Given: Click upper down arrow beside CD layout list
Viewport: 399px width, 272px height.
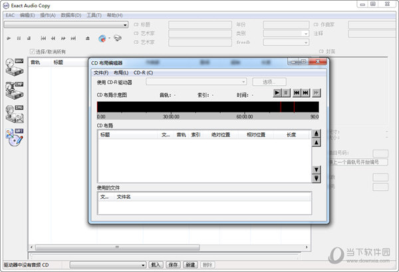Looking at the screenshot, I should tap(316, 170).
